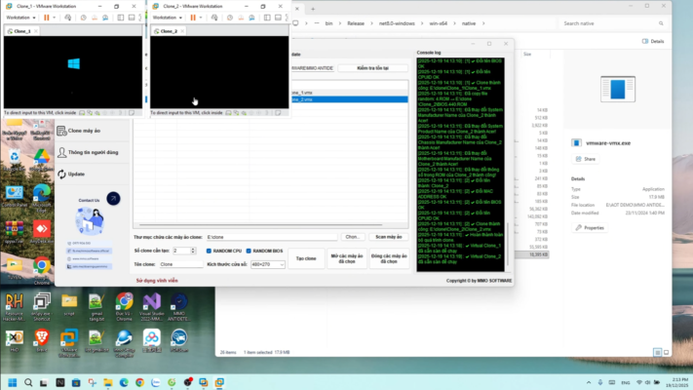Switch Explorer to details list view icon
Screen dimensions: 693x390
pos(657,352)
